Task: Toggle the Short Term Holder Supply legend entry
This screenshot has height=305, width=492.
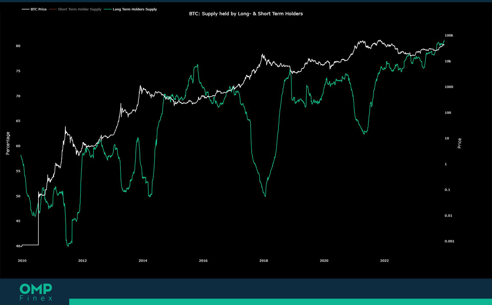Action: [x=75, y=9]
